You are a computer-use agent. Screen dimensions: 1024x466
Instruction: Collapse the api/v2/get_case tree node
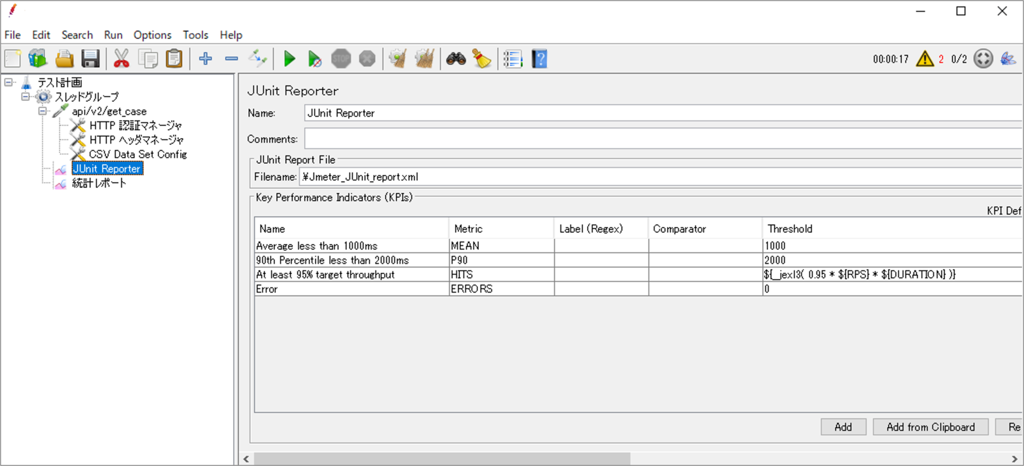43,111
